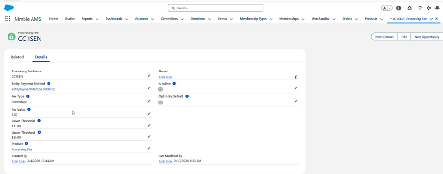Show Upper Threshold info tooltip icon
Viewport: 443px width, 174px height.
tap(39, 132)
